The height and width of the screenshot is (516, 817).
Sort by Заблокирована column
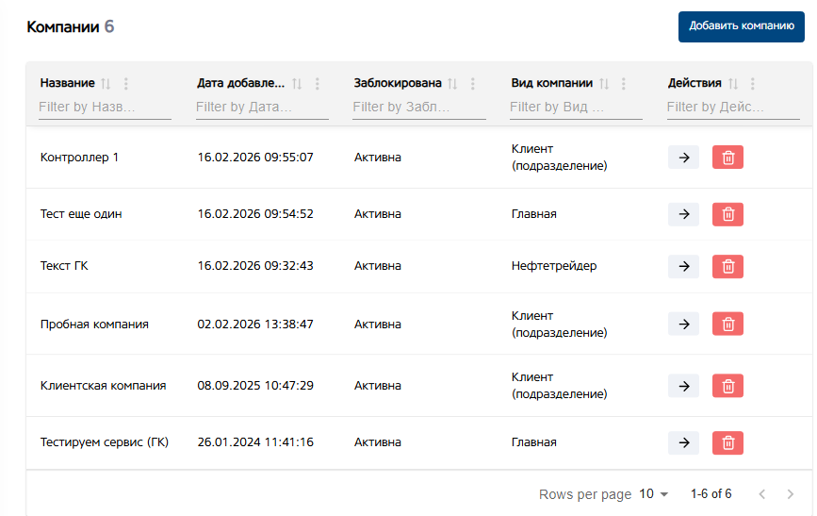[x=452, y=83]
